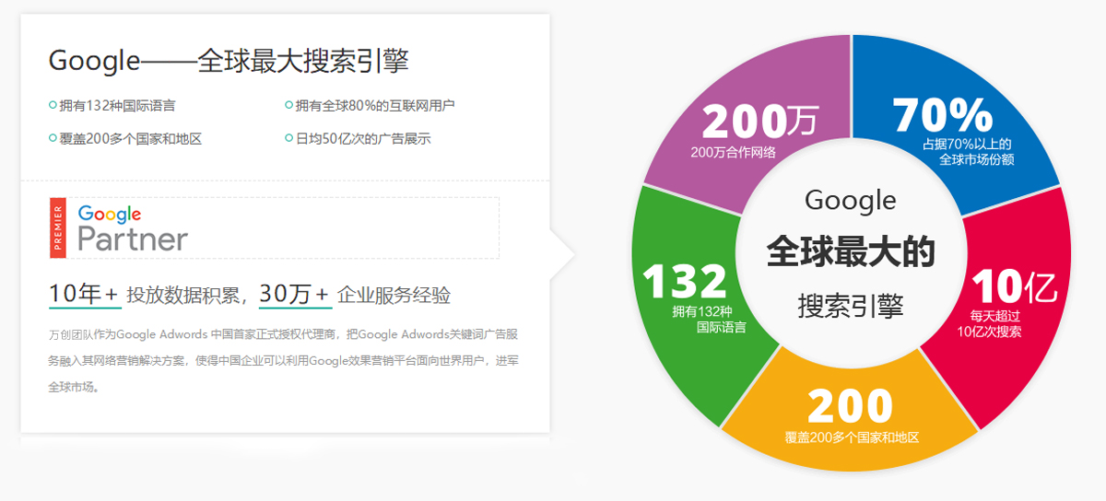Click the heading Google——全球最大搜索引擎
Viewport: 1106px width, 501px height.
coord(229,61)
